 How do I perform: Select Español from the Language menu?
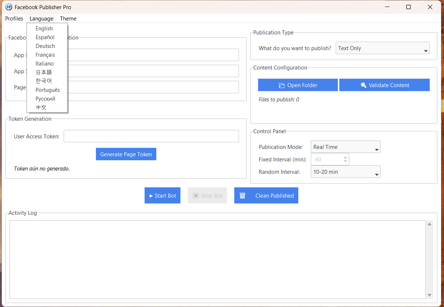pyautogui.click(x=45, y=37)
